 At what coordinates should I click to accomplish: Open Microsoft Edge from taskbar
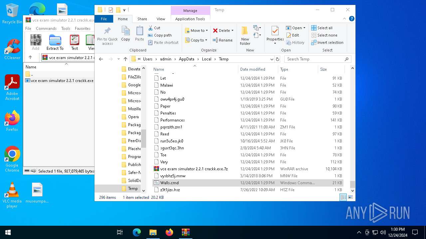coord(137,232)
